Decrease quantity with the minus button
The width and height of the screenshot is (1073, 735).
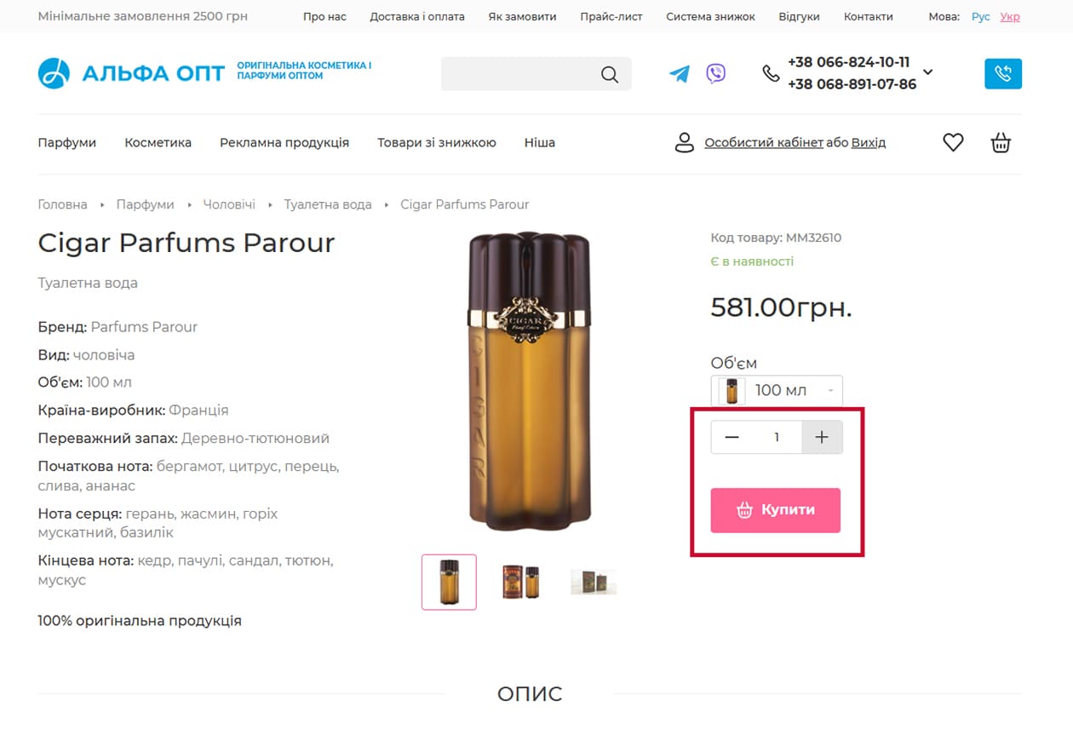click(732, 437)
